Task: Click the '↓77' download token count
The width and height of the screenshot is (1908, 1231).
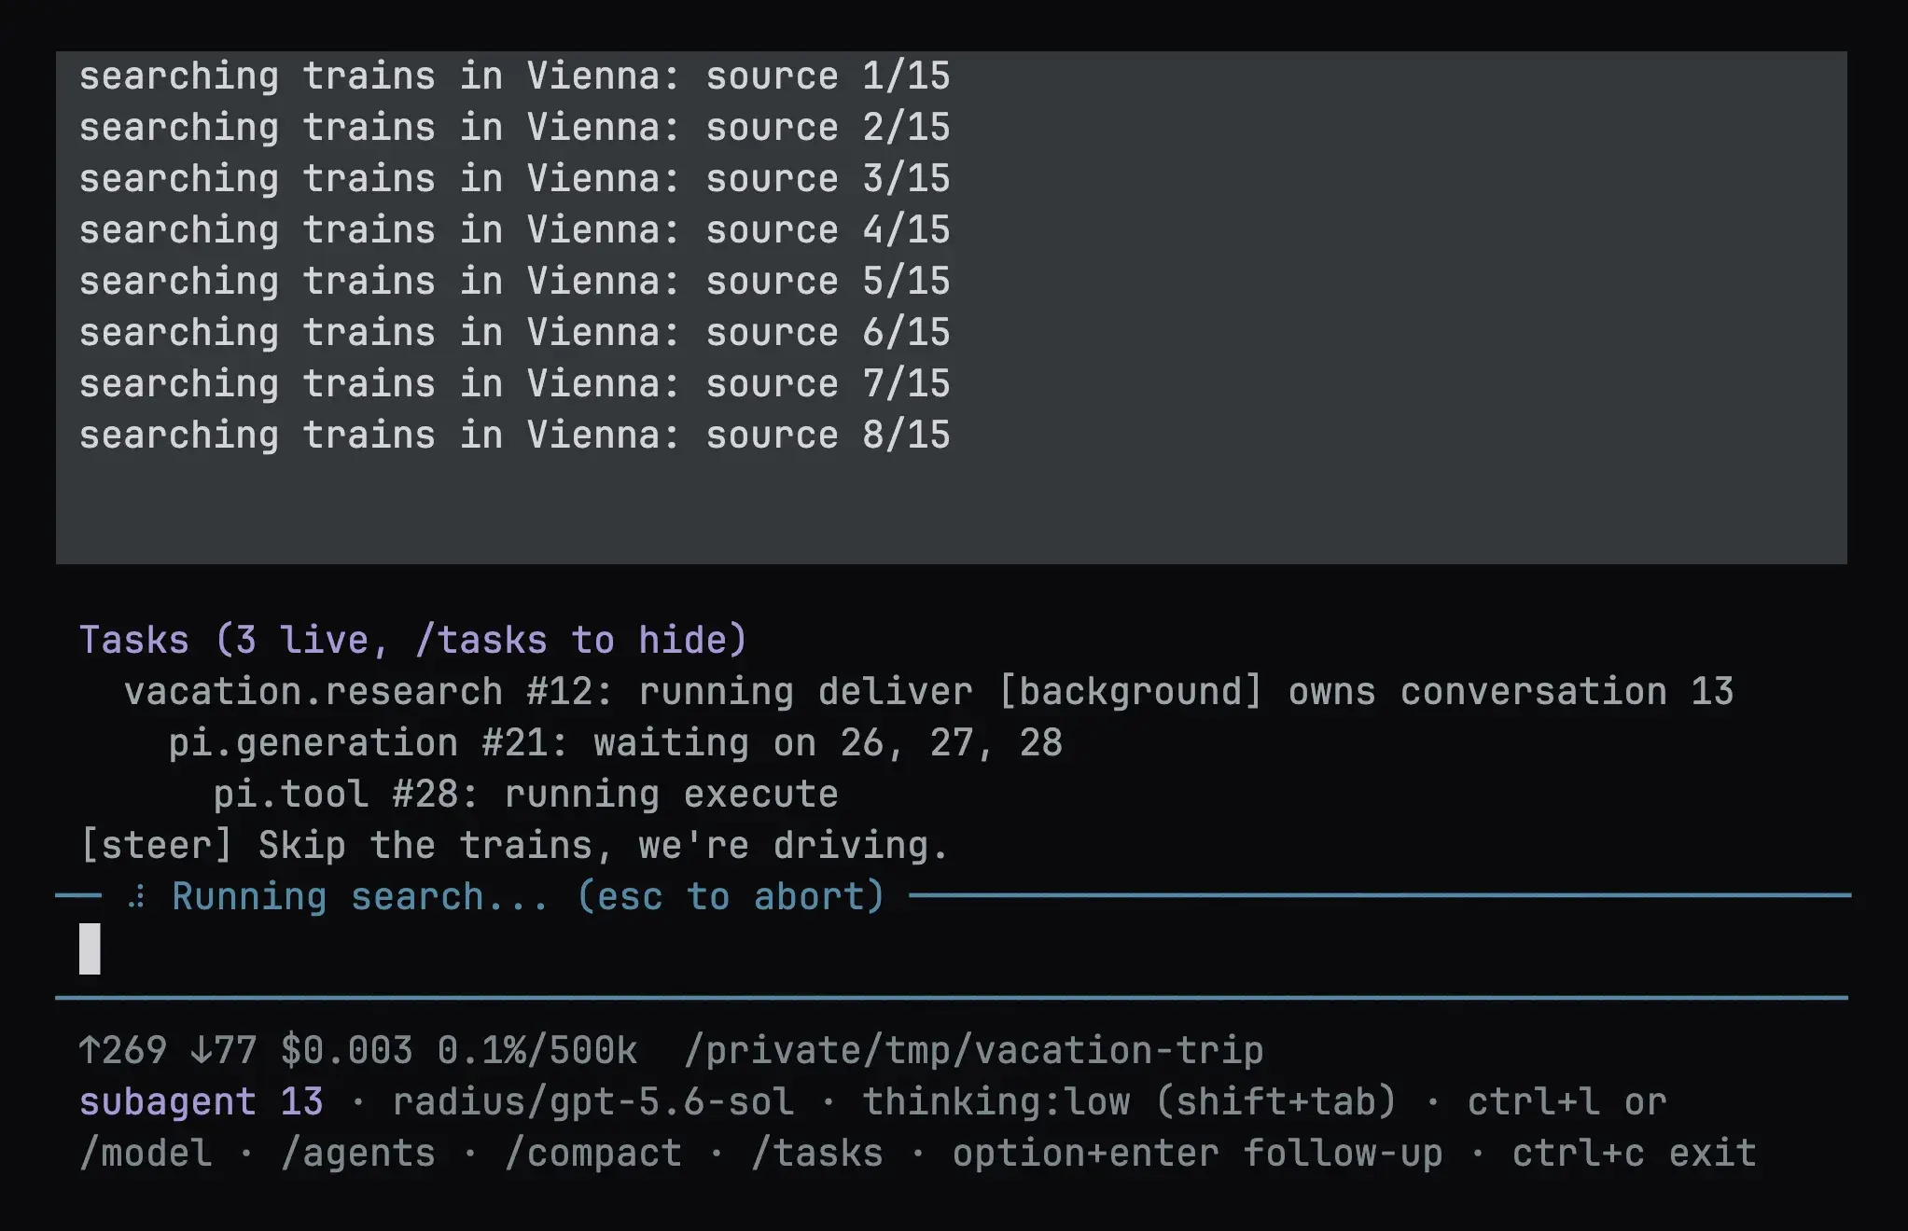Action: [x=224, y=1051]
